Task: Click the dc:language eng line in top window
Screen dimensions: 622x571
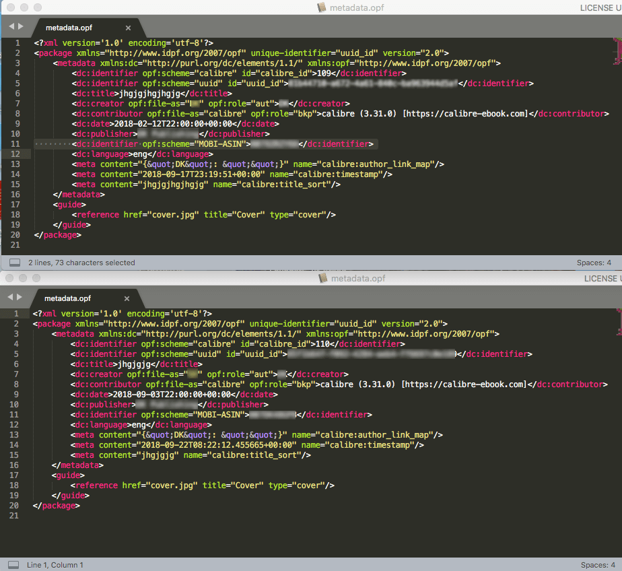Action: click(143, 154)
